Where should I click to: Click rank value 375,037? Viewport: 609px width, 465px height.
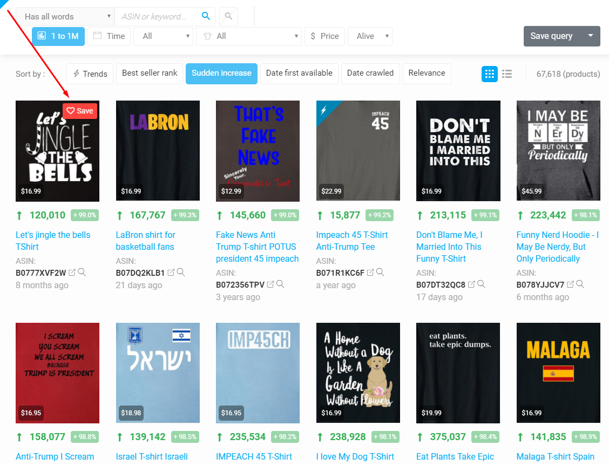tap(448, 437)
